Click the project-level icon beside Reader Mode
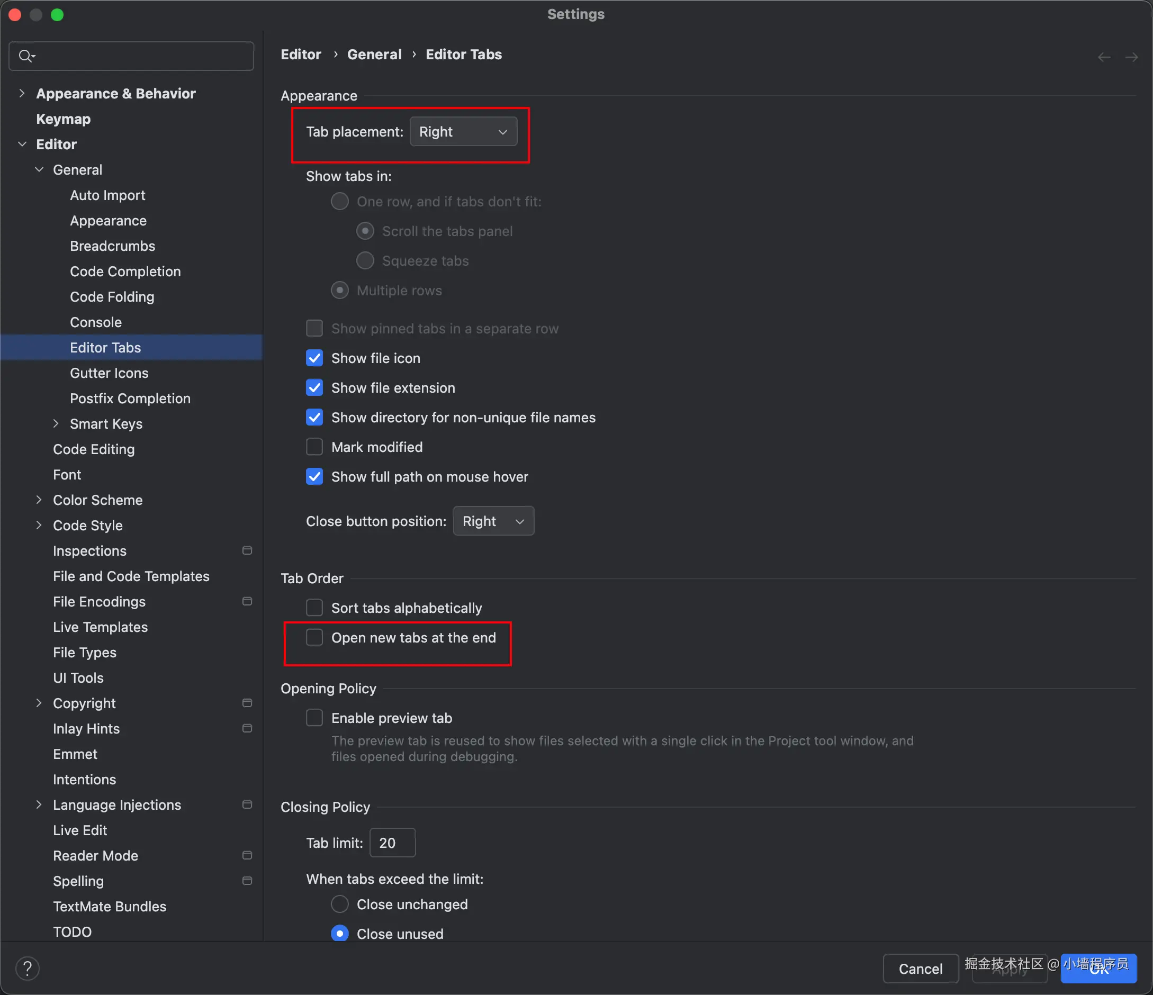 (x=247, y=855)
